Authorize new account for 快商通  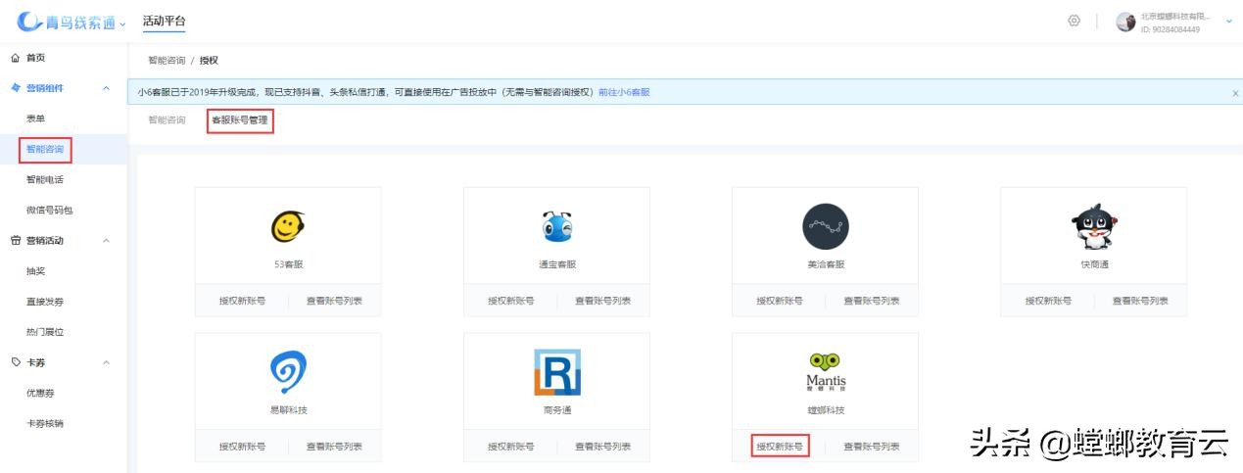1048,301
